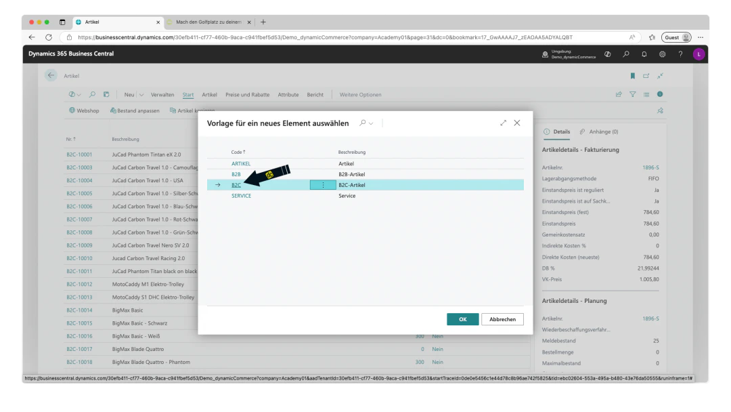Go back with the Artikel page arrow
This screenshot has width=731, height=412.
tap(51, 75)
